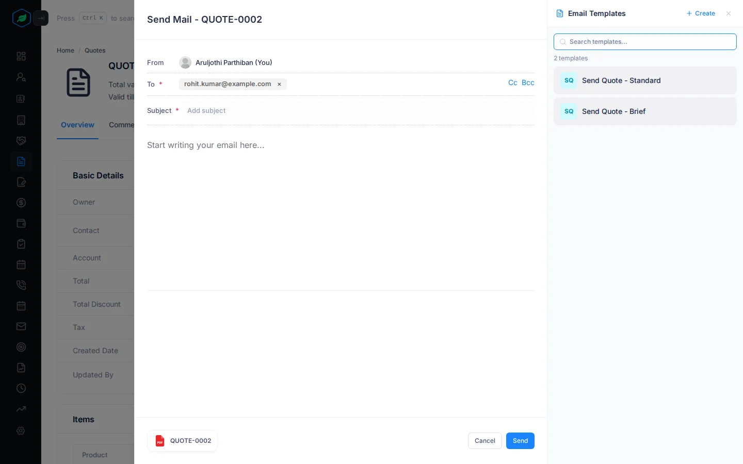Go to Quotes in the breadcrumb

coord(95,51)
